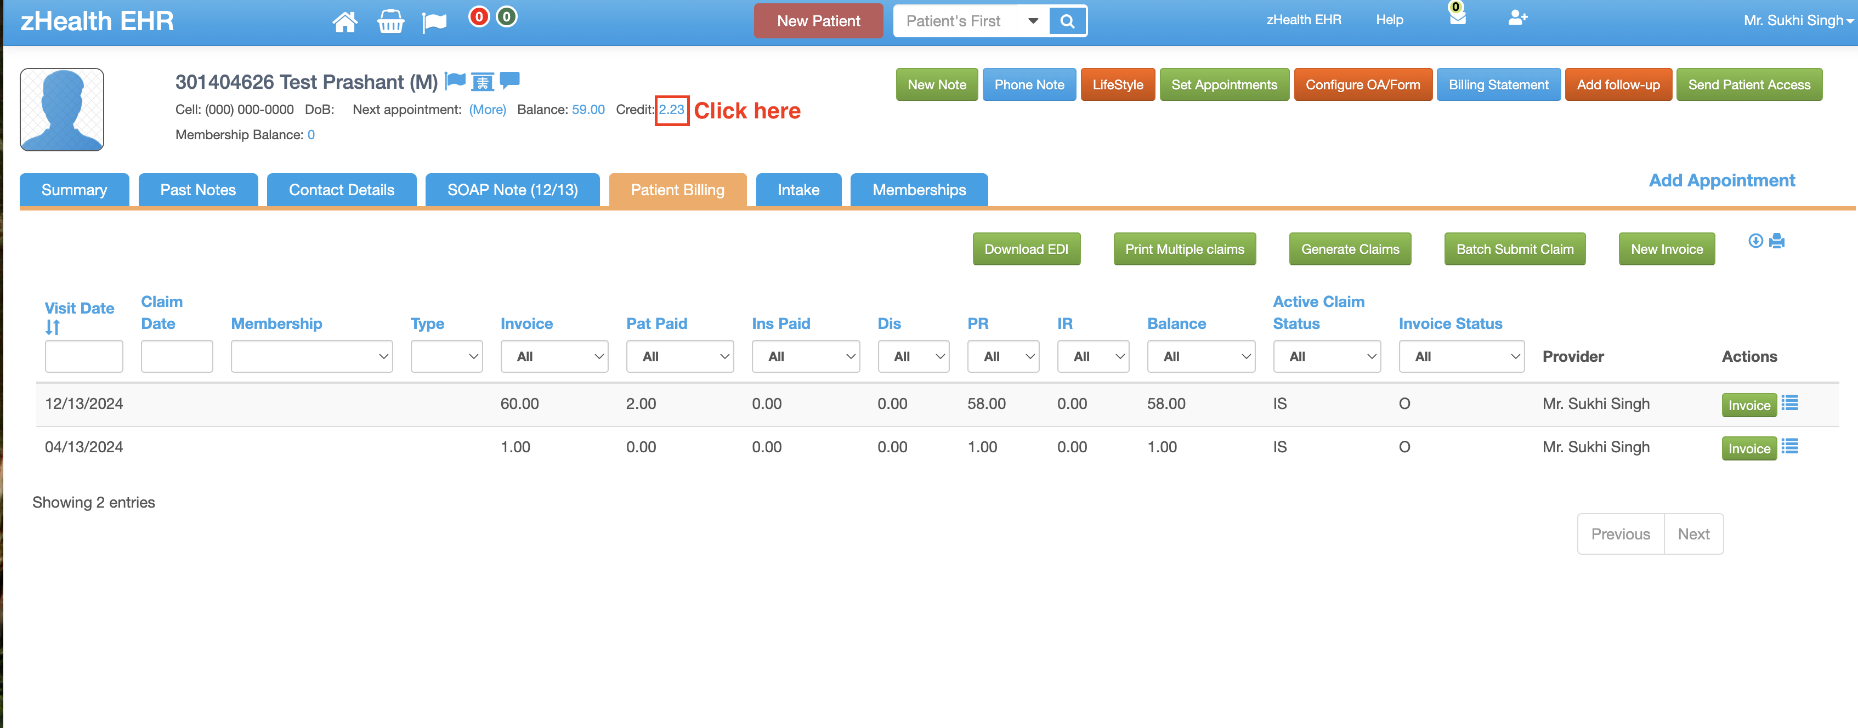Screen dimensions: 1858x728
Task: Switch to the Memberships tab
Action: (919, 190)
